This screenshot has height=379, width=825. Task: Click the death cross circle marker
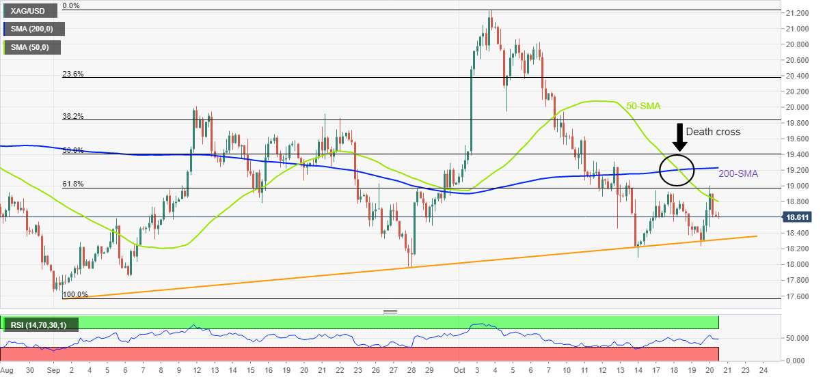677,169
